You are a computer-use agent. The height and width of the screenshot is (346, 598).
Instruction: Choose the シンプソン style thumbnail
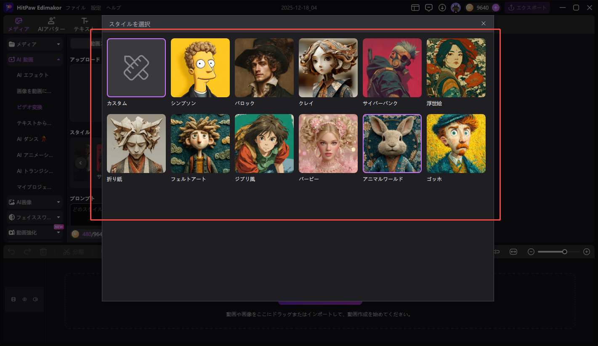[200, 68]
